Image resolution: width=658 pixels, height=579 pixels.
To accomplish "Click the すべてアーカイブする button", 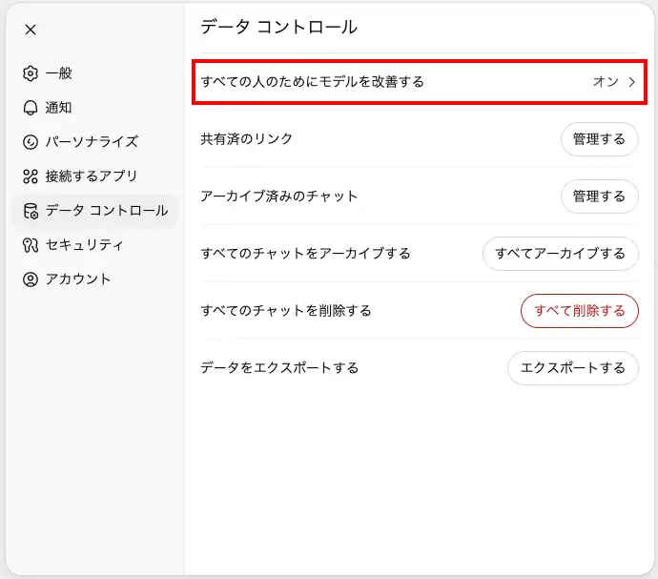I will pyautogui.click(x=560, y=254).
